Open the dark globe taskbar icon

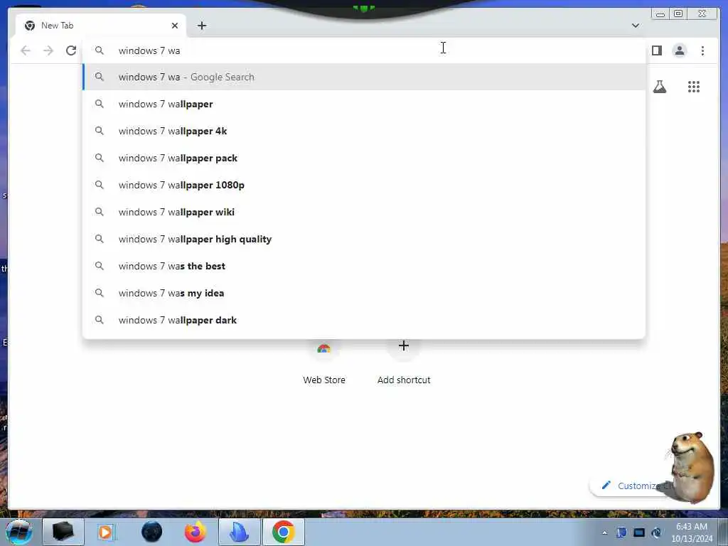point(152,532)
